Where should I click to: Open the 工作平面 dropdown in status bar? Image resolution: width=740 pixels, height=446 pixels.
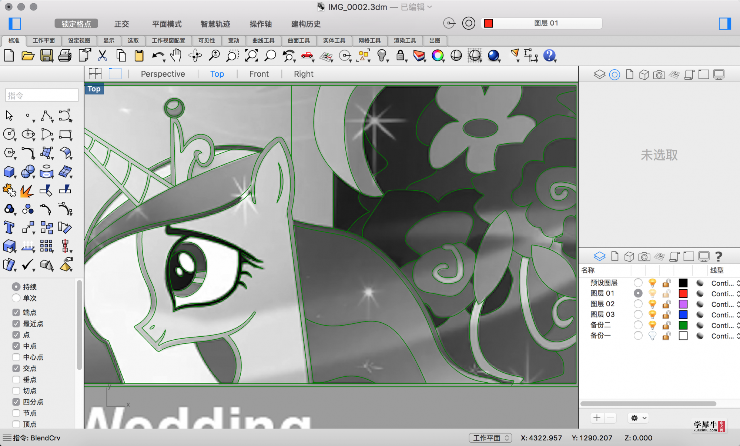pos(490,438)
